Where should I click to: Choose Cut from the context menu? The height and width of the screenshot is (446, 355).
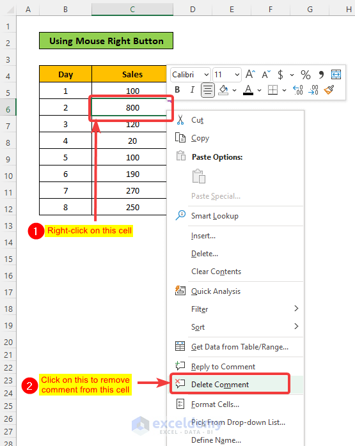pos(235,120)
